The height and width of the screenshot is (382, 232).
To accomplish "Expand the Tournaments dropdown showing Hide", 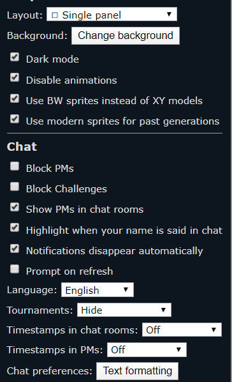I will point(124,310).
